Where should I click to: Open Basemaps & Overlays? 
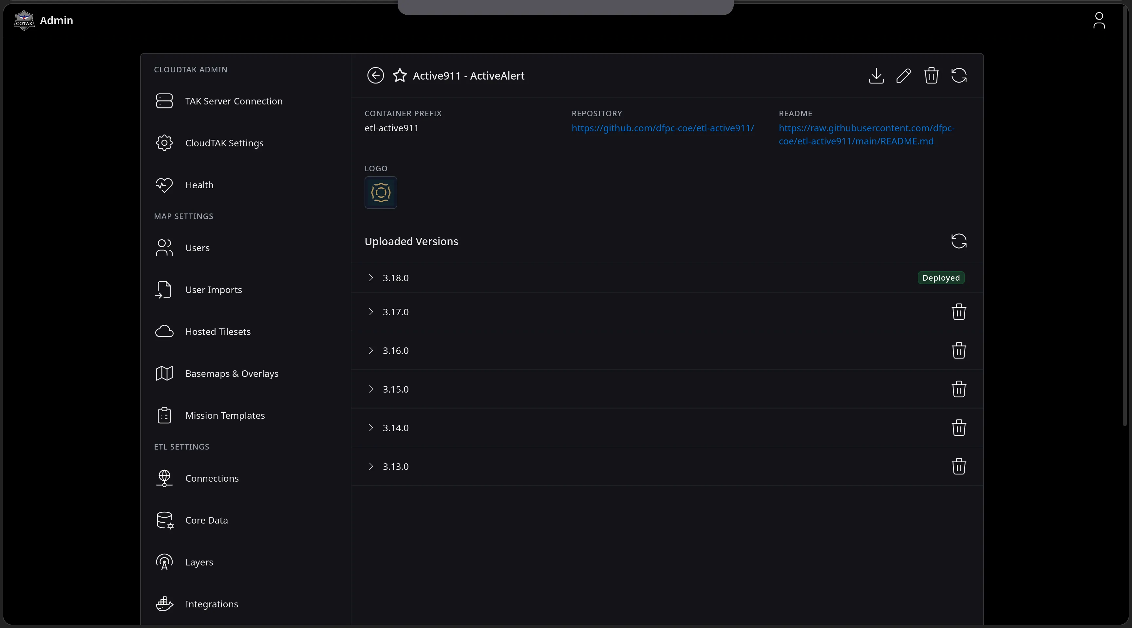pos(246,374)
